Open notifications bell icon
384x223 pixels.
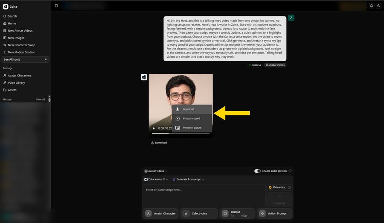coord(372,6)
